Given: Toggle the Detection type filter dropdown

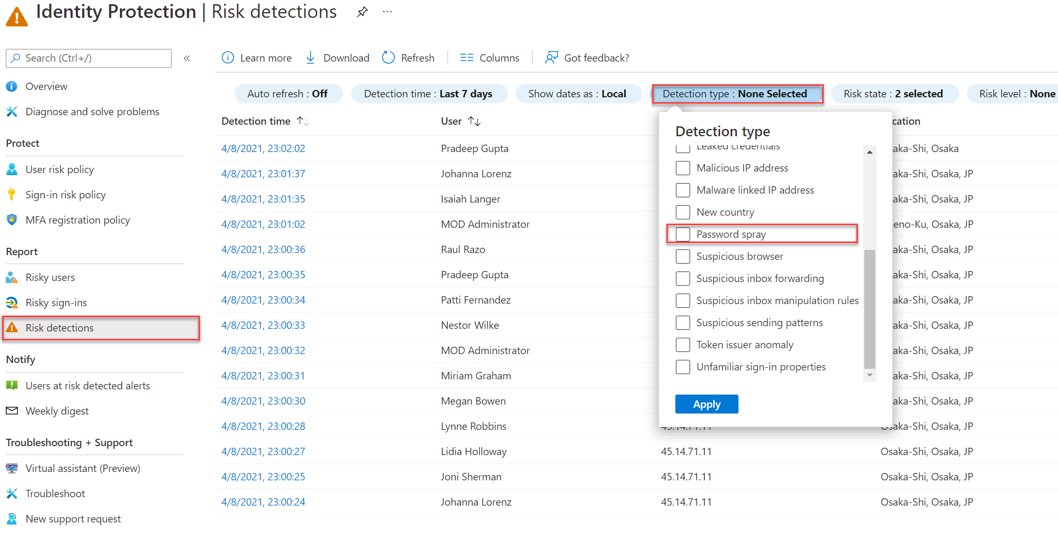Looking at the screenshot, I should 737,94.
